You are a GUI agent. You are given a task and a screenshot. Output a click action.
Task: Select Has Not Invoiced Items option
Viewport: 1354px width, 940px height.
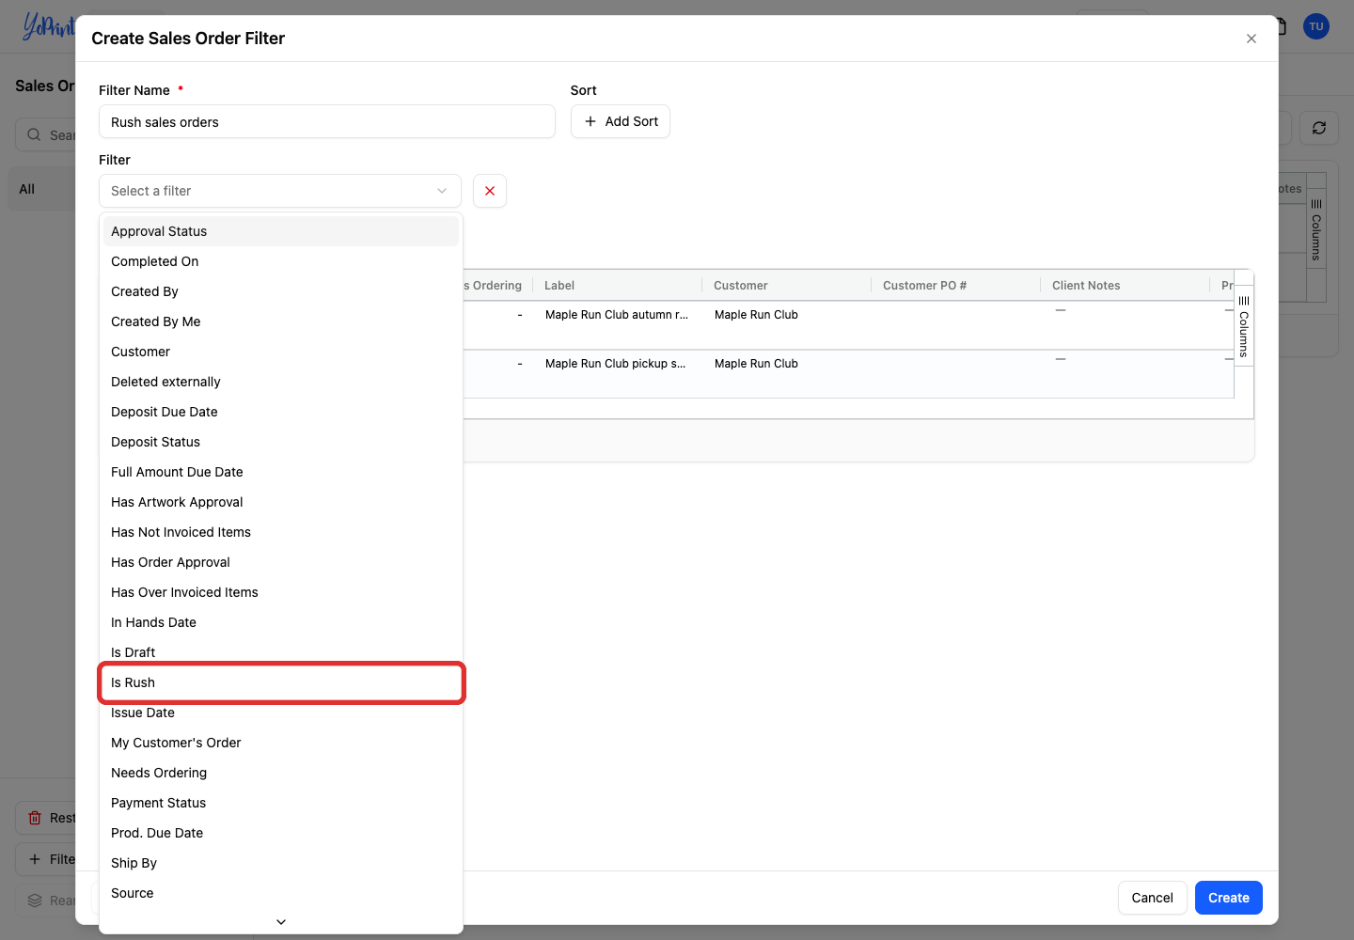pos(281,532)
